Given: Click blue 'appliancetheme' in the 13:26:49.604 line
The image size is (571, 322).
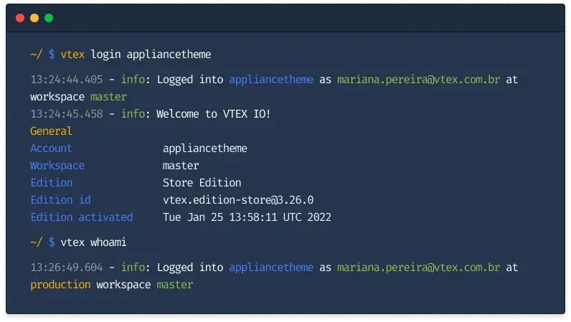Looking at the screenshot, I should point(271,267).
